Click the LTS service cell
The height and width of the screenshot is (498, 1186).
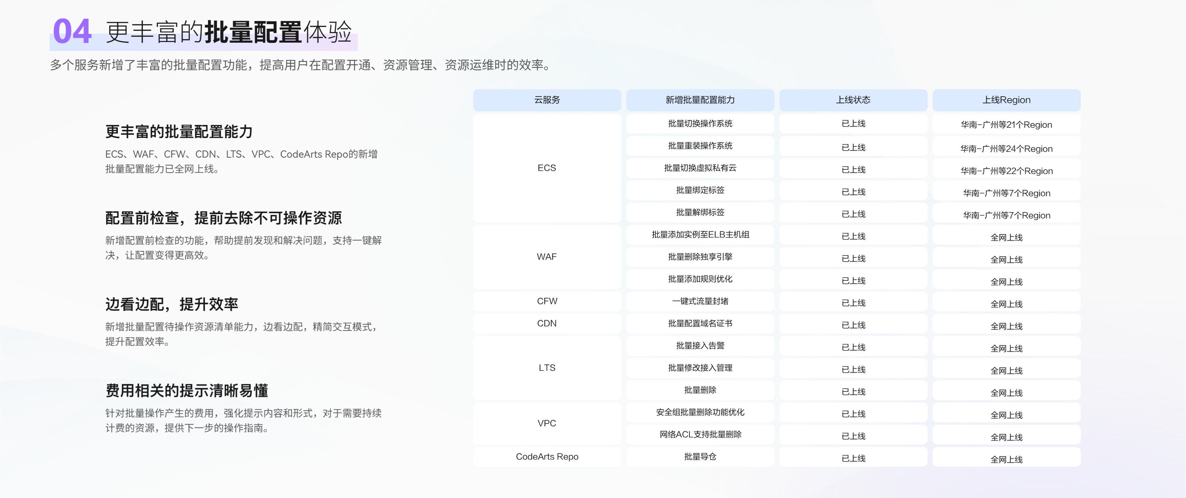coord(546,368)
